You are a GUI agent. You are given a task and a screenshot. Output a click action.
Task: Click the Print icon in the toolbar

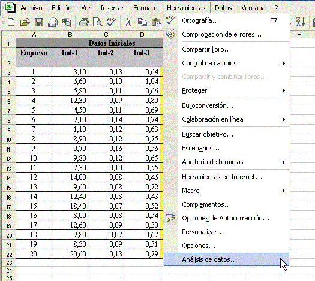point(84,22)
